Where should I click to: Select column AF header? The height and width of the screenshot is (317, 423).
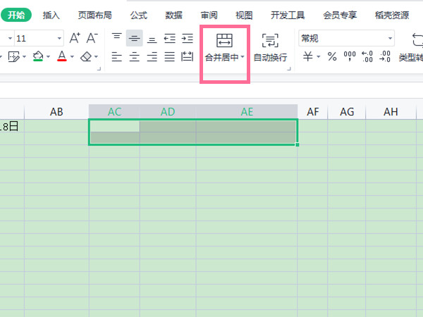(x=312, y=112)
